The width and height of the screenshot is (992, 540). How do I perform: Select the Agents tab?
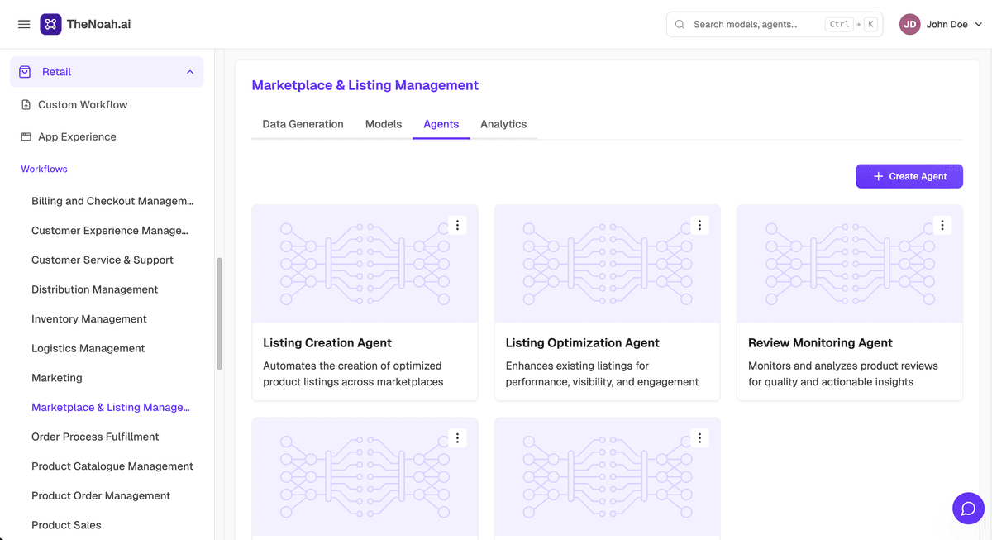(x=441, y=124)
